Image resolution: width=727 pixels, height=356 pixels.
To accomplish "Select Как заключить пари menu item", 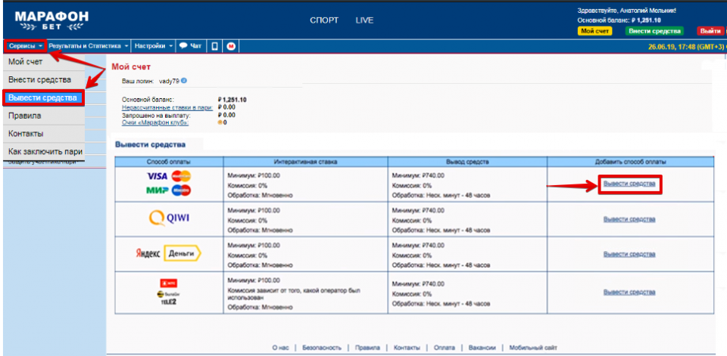I will click(44, 151).
